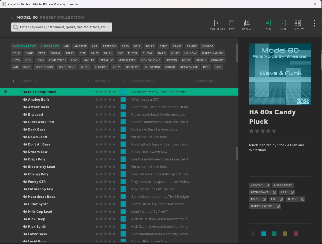Filter by the RETROWAVE tag
Viewport: 322px width, 244px height.
click(x=189, y=67)
